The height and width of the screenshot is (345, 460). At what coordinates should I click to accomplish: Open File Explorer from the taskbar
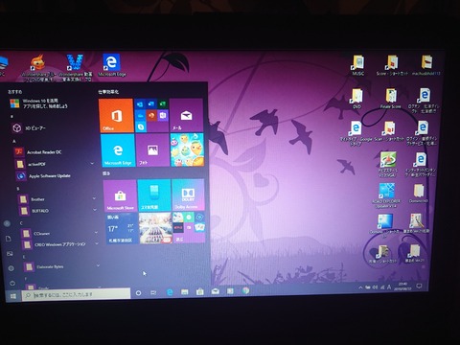coord(185,291)
